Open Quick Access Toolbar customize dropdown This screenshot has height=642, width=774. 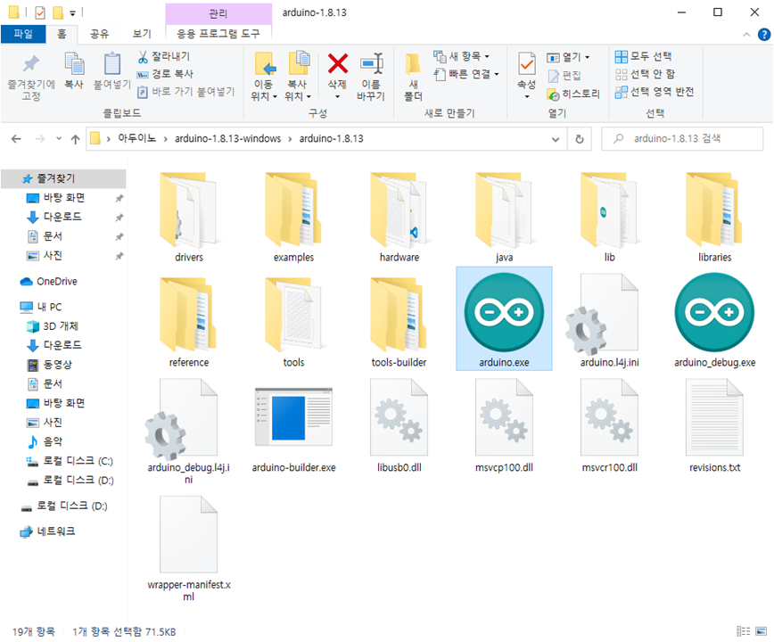[72, 12]
